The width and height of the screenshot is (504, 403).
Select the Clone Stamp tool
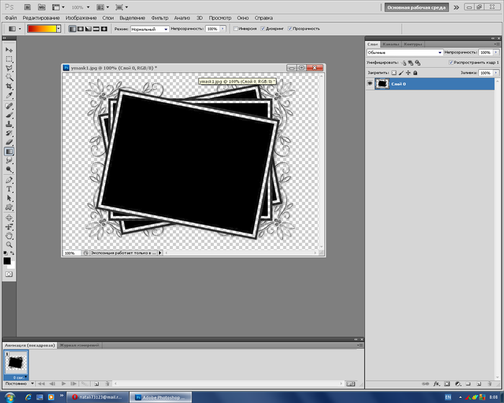click(9, 124)
